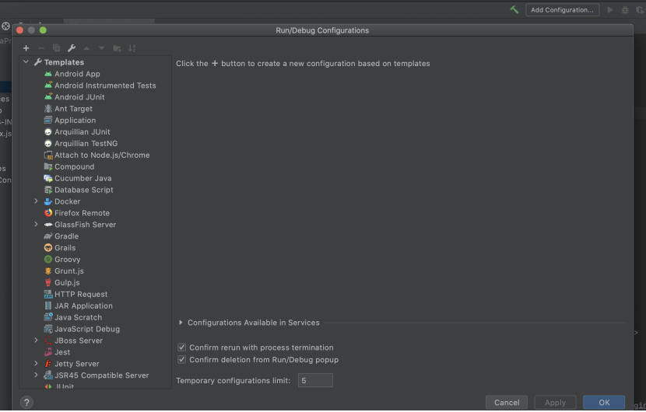Click the Cancel button
This screenshot has height=412, width=646.
click(x=507, y=403)
